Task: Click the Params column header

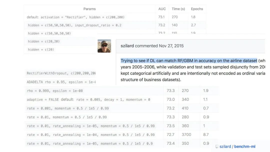Action: 89,9
